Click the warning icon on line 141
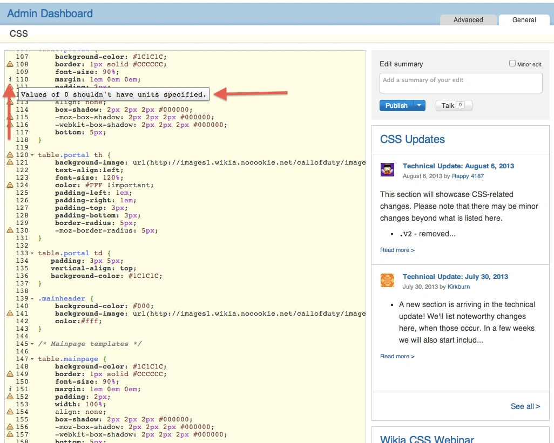This screenshot has width=554, height=443. (10, 313)
